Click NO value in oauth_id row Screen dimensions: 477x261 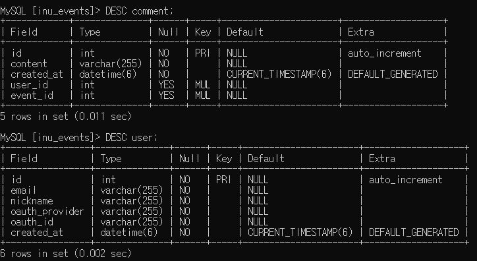(x=184, y=222)
